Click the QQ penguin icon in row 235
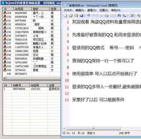Image resolution: width=141 pixels, height=139 pixels. pos(5,36)
